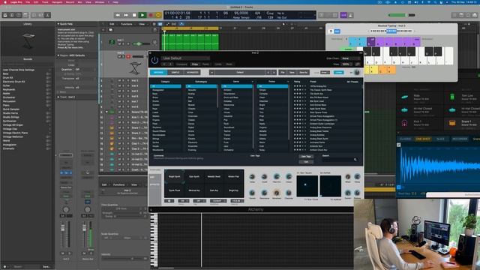
Task: Collapse the Region inspector disclosure triangle
Action: pos(58,55)
